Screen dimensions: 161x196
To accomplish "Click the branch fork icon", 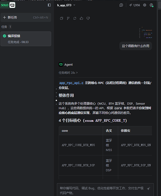I will (x=68, y=18).
